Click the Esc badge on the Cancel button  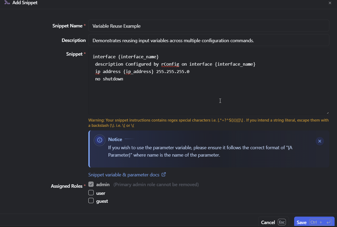[282, 222]
